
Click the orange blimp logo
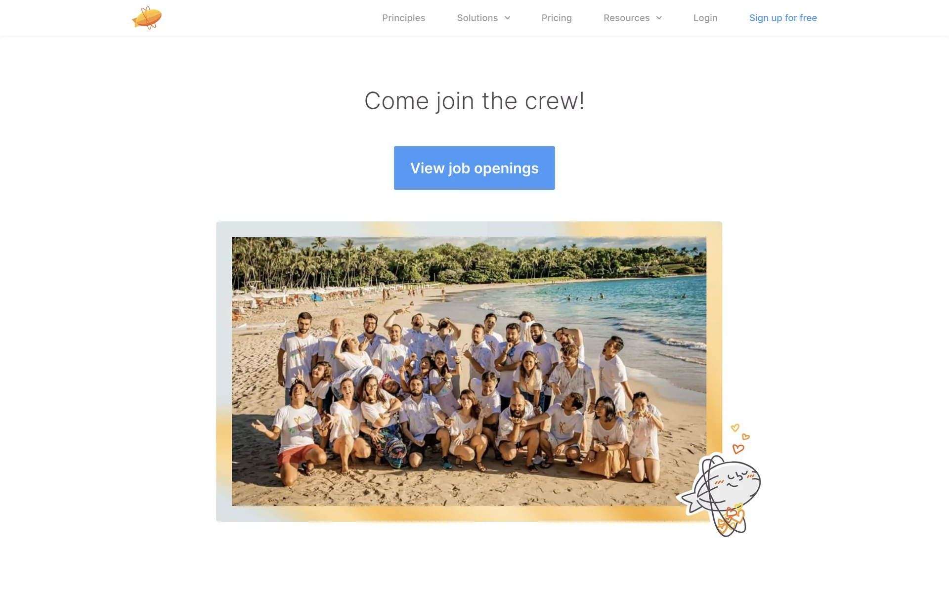[147, 18]
